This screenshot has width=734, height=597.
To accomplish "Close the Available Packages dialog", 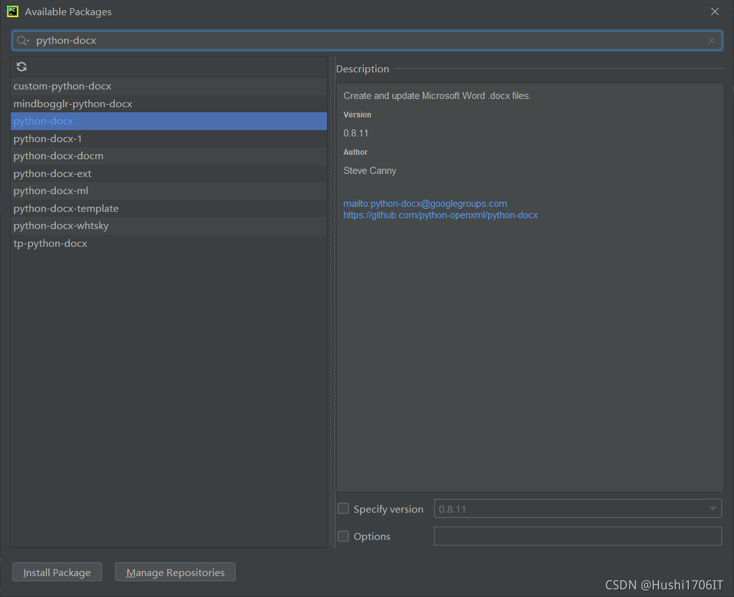I will [714, 11].
